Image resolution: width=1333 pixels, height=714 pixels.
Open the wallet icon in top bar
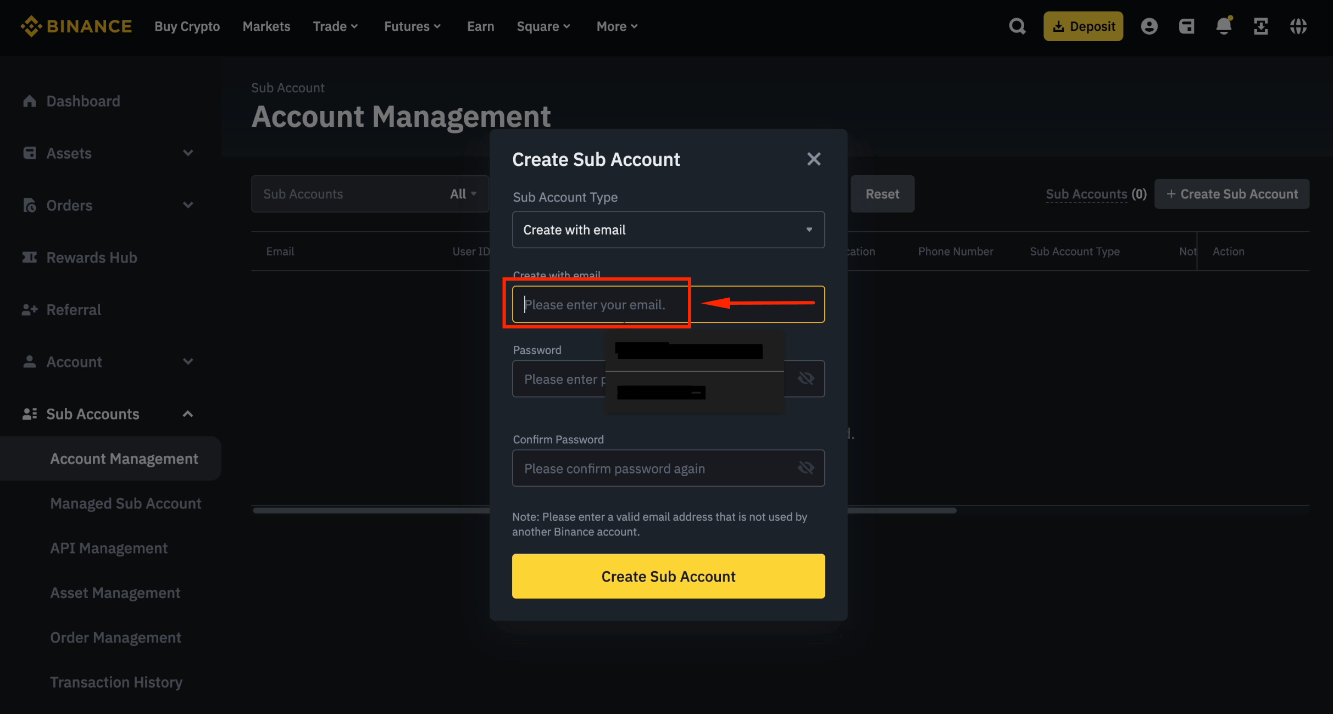pos(1187,26)
